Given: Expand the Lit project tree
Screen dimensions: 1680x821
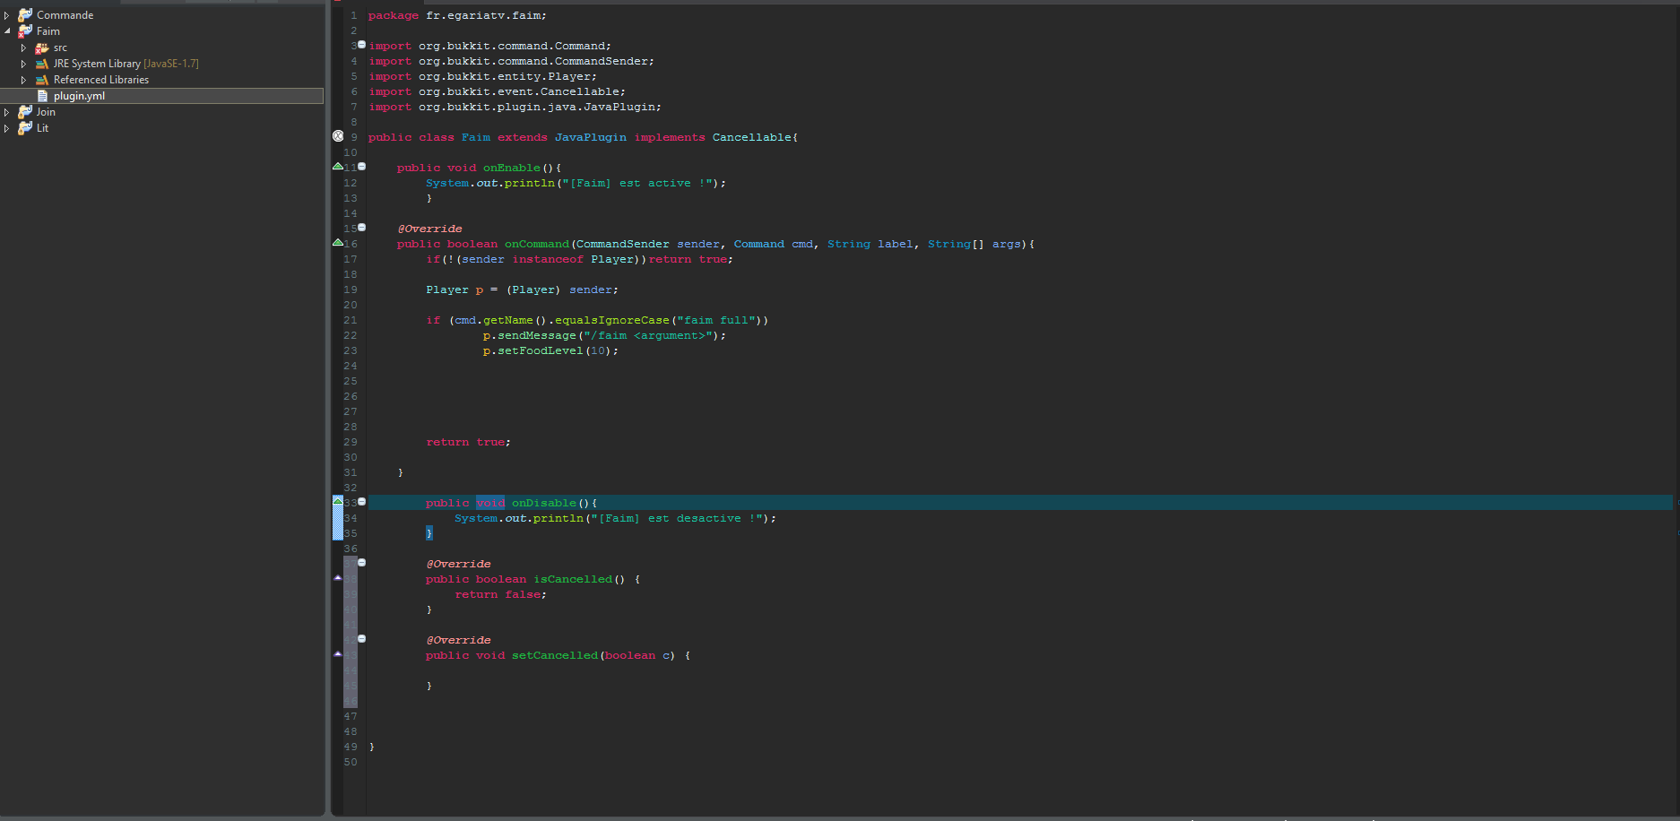Looking at the screenshot, I should 7,128.
